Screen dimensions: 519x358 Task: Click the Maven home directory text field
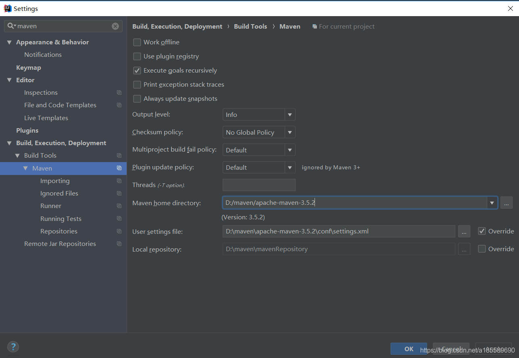click(355, 203)
